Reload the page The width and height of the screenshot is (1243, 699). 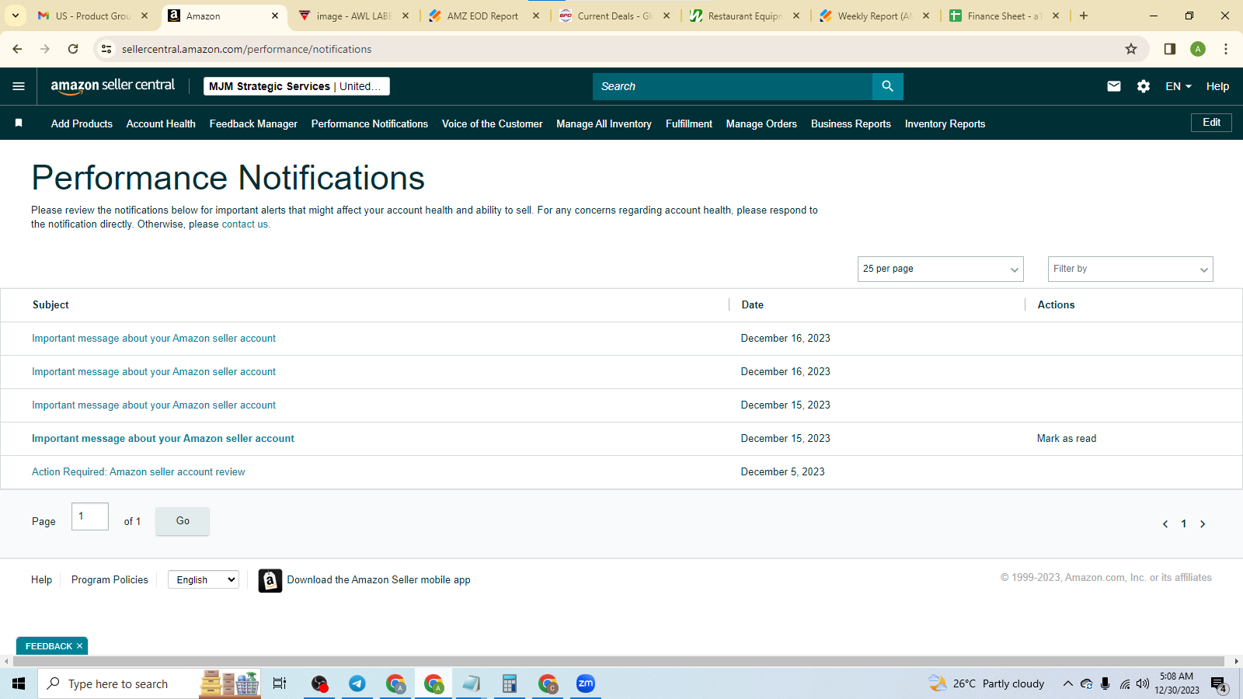click(73, 49)
